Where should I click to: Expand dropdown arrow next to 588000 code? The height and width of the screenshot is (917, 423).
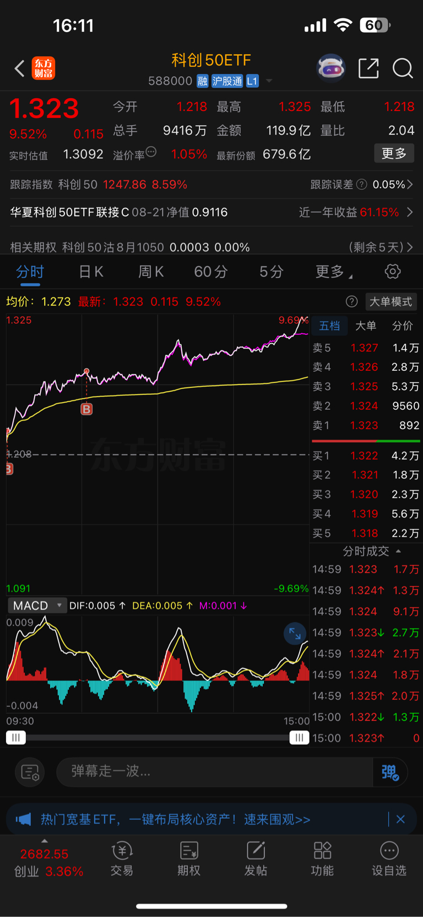269,81
